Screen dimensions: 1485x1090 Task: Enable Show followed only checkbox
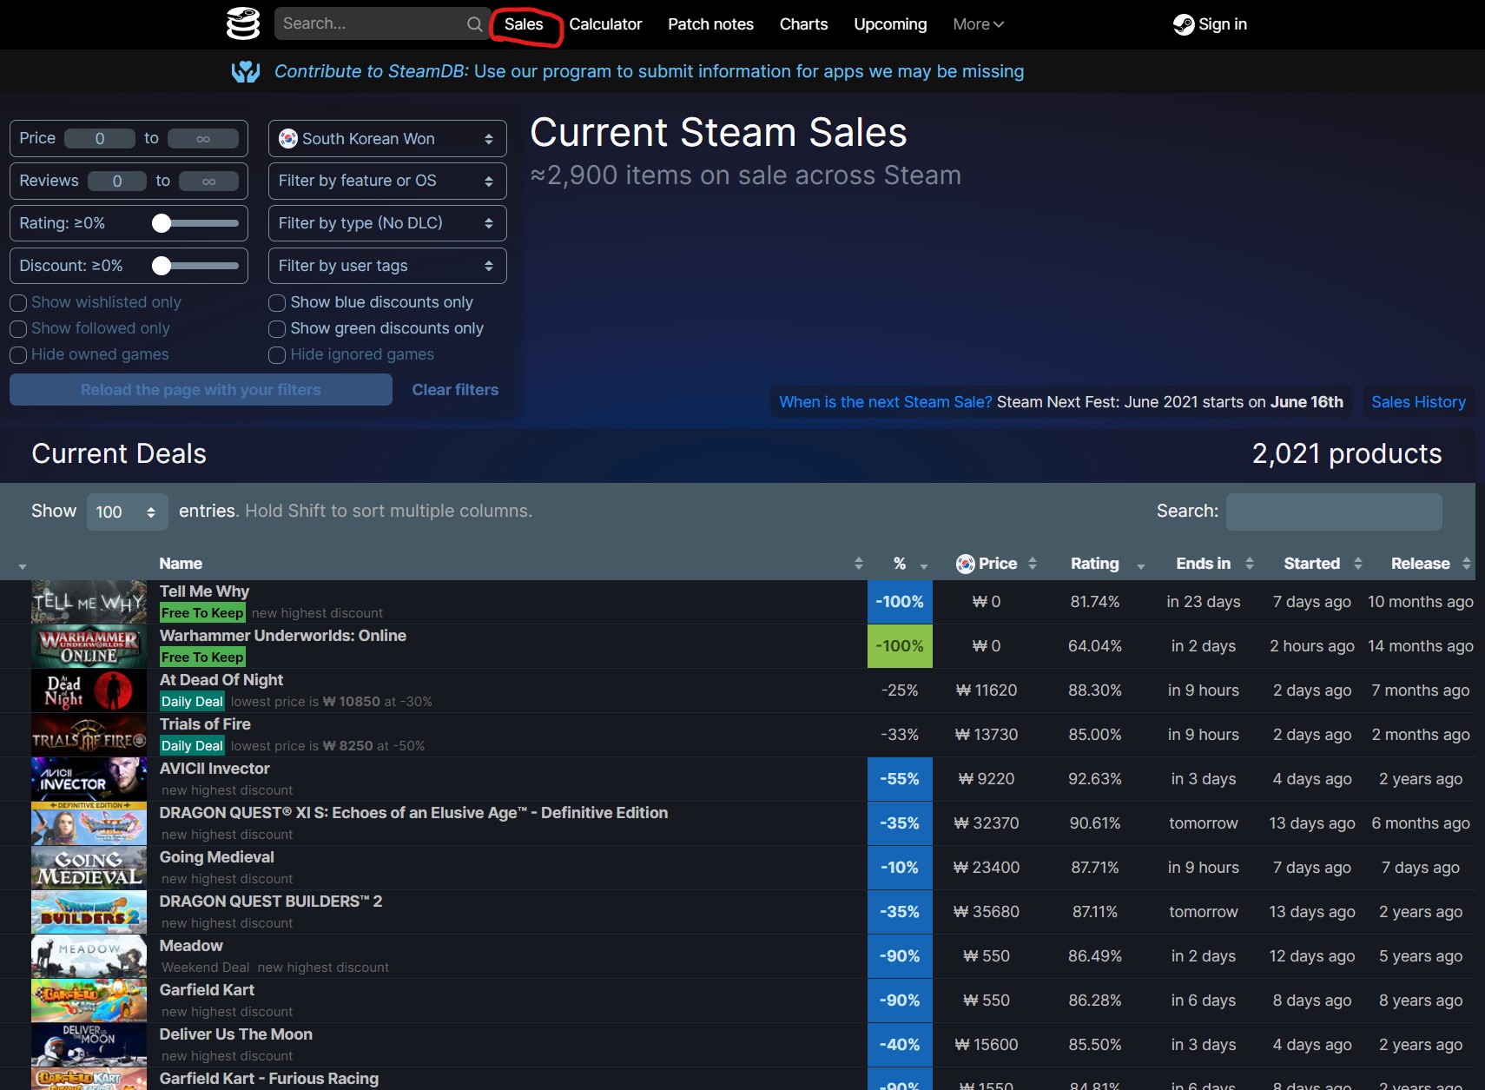pos(18,329)
